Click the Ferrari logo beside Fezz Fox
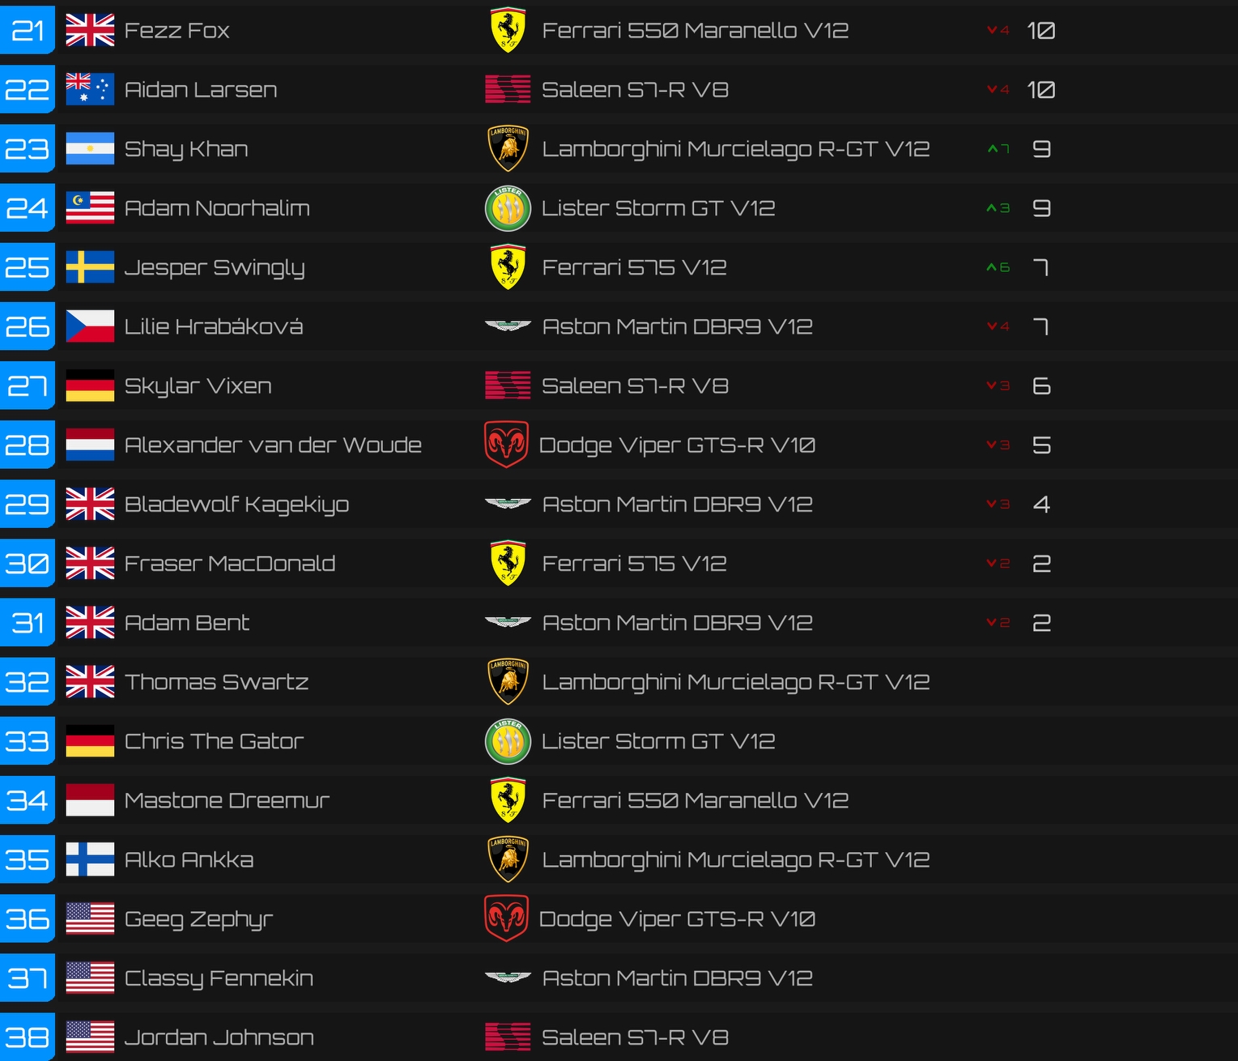Screen dimensions: 1238x1061 tap(508, 31)
